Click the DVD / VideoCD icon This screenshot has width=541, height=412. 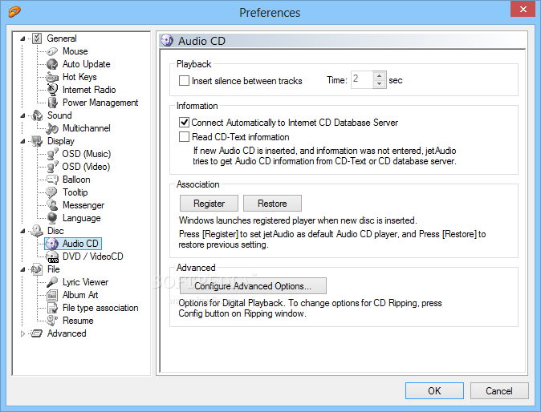(x=52, y=256)
